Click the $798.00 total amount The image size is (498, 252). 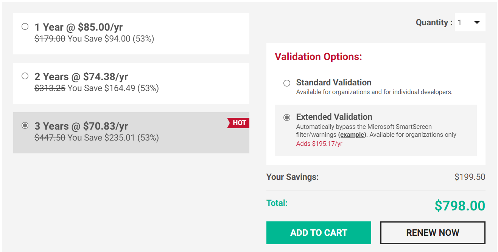pos(460,206)
